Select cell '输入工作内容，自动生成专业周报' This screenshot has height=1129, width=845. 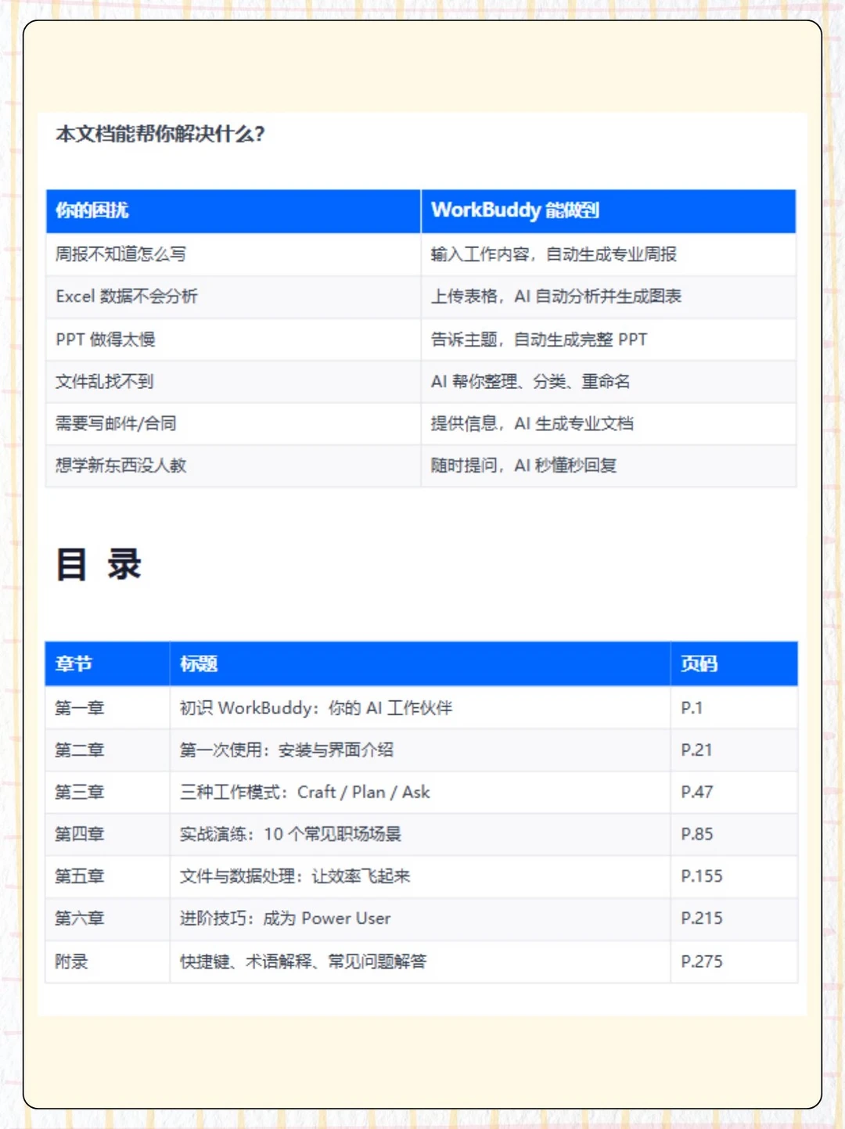(x=609, y=254)
